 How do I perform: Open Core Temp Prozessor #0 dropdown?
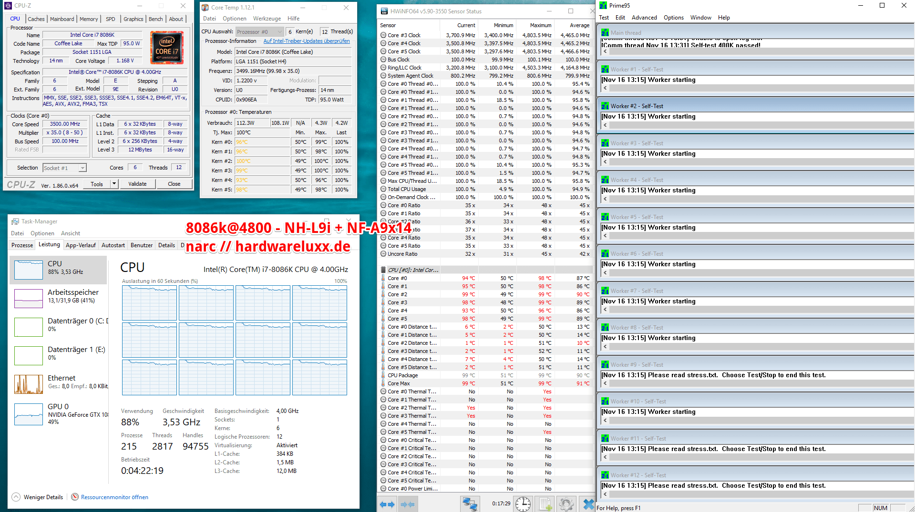(260, 32)
